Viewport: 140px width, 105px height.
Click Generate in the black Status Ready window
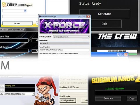pos(104,14)
